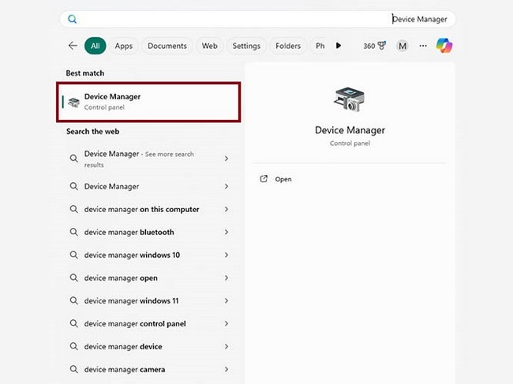Viewport: 513px width, 384px height.
Task: Click the large Device Manager preview icon
Action: coord(349,99)
